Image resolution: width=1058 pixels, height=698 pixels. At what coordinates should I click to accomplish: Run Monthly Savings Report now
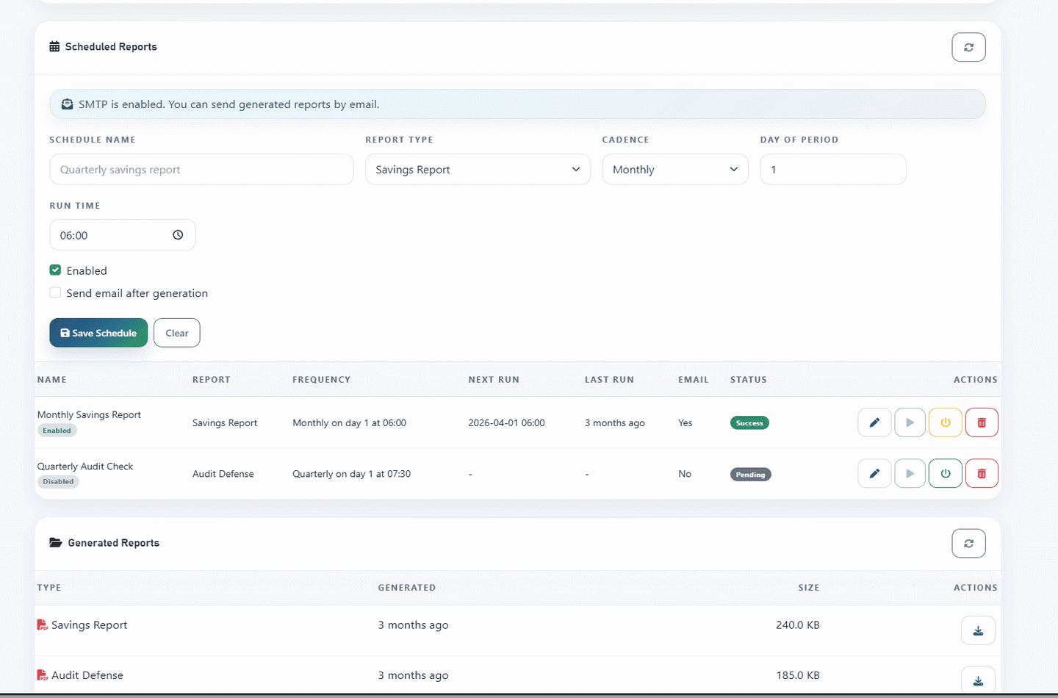(910, 422)
